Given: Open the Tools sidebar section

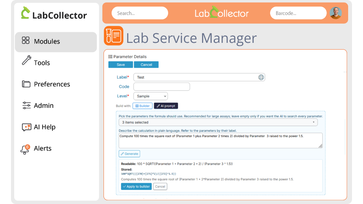Looking at the screenshot, I should click(42, 63).
